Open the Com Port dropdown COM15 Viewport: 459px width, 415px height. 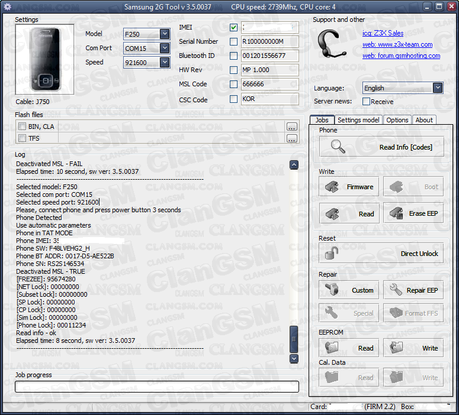click(x=147, y=48)
